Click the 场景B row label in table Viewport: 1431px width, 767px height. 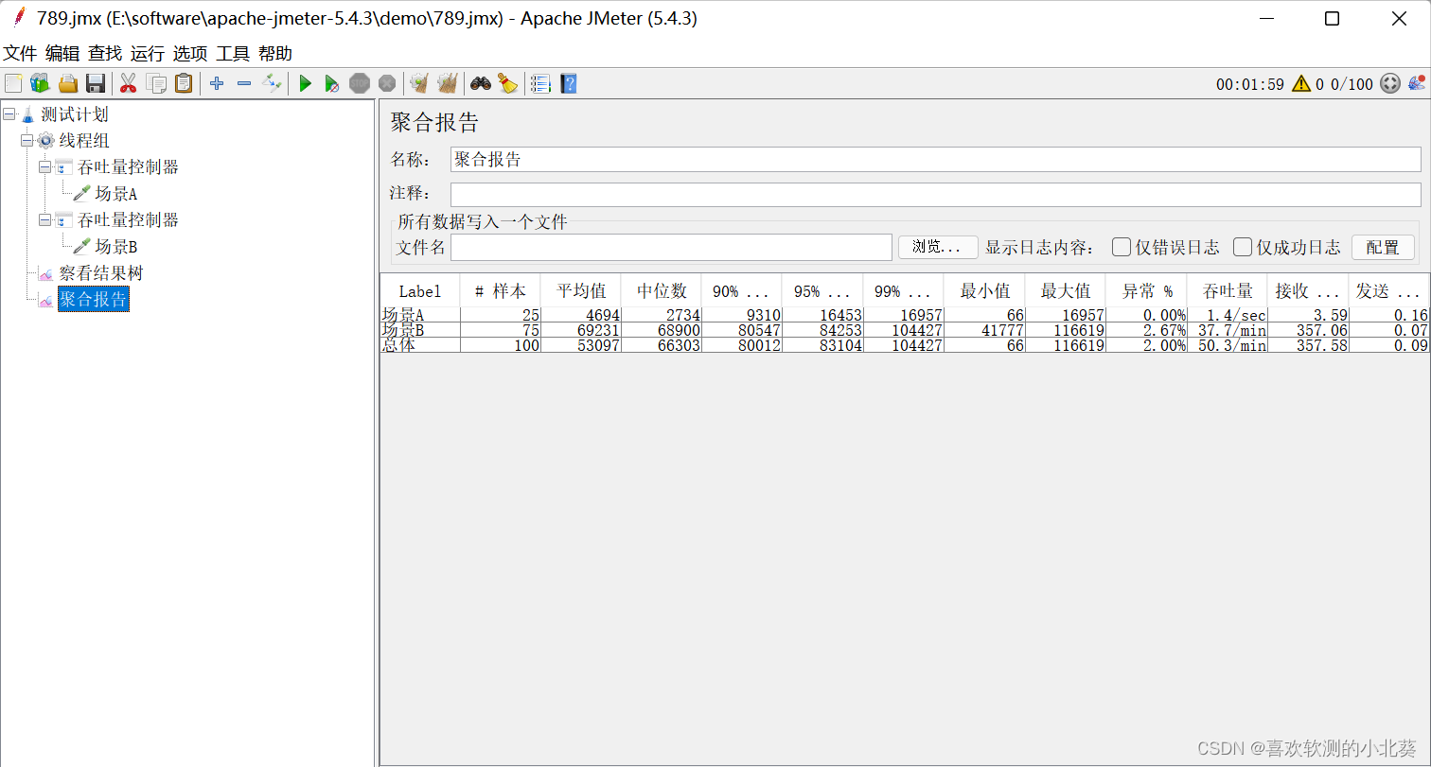[x=403, y=330]
